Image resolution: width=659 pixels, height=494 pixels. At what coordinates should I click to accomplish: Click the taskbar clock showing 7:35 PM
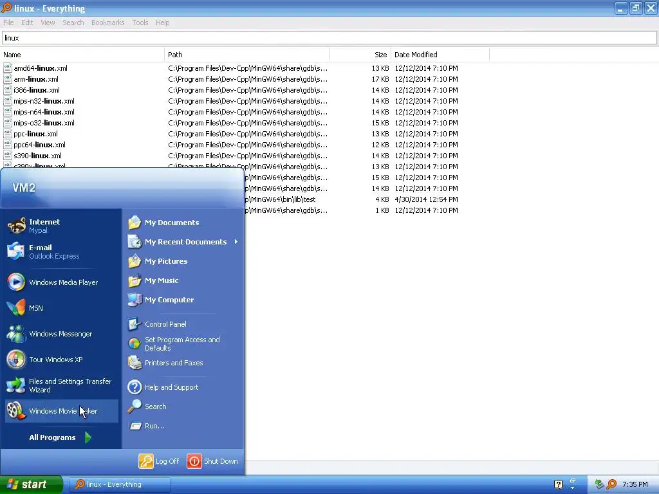pyautogui.click(x=635, y=484)
